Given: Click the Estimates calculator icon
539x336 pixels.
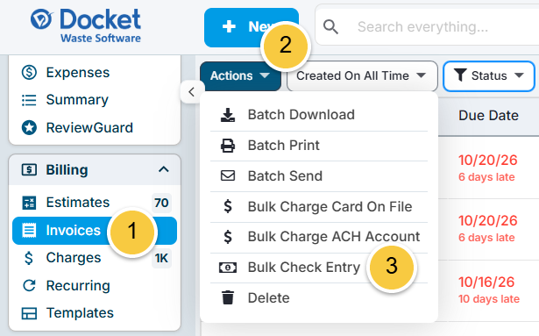Looking at the screenshot, I should point(29,203).
